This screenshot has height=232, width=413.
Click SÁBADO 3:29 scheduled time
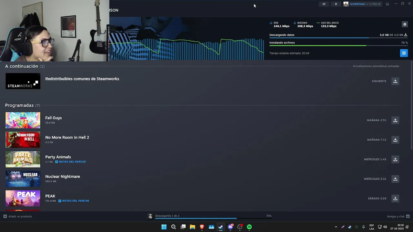pyautogui.click(x=377, y=198)
